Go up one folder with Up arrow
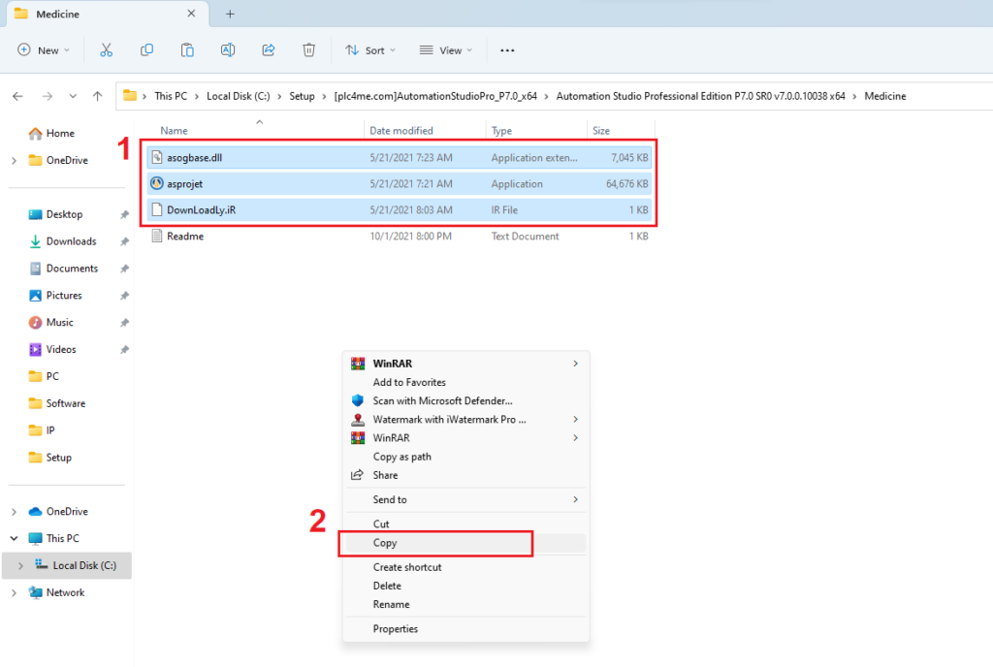Image resolution: width=993 pixels, height=667 pixels. pos(97,96)
